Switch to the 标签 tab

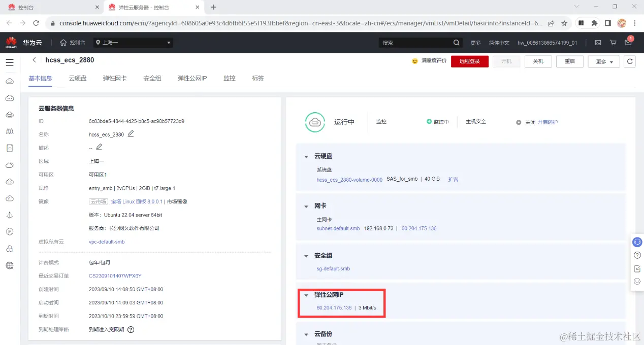pos(258,78)
